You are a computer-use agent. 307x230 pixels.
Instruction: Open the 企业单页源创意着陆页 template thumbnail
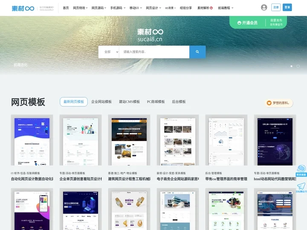(x=81, y=140)
